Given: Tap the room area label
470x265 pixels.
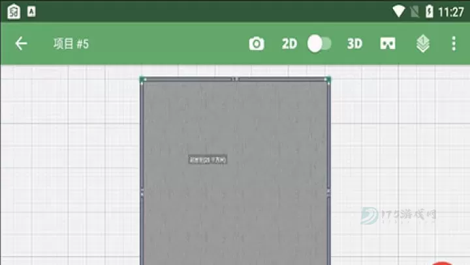Looking at the screenshot, I should coord(208,159).
